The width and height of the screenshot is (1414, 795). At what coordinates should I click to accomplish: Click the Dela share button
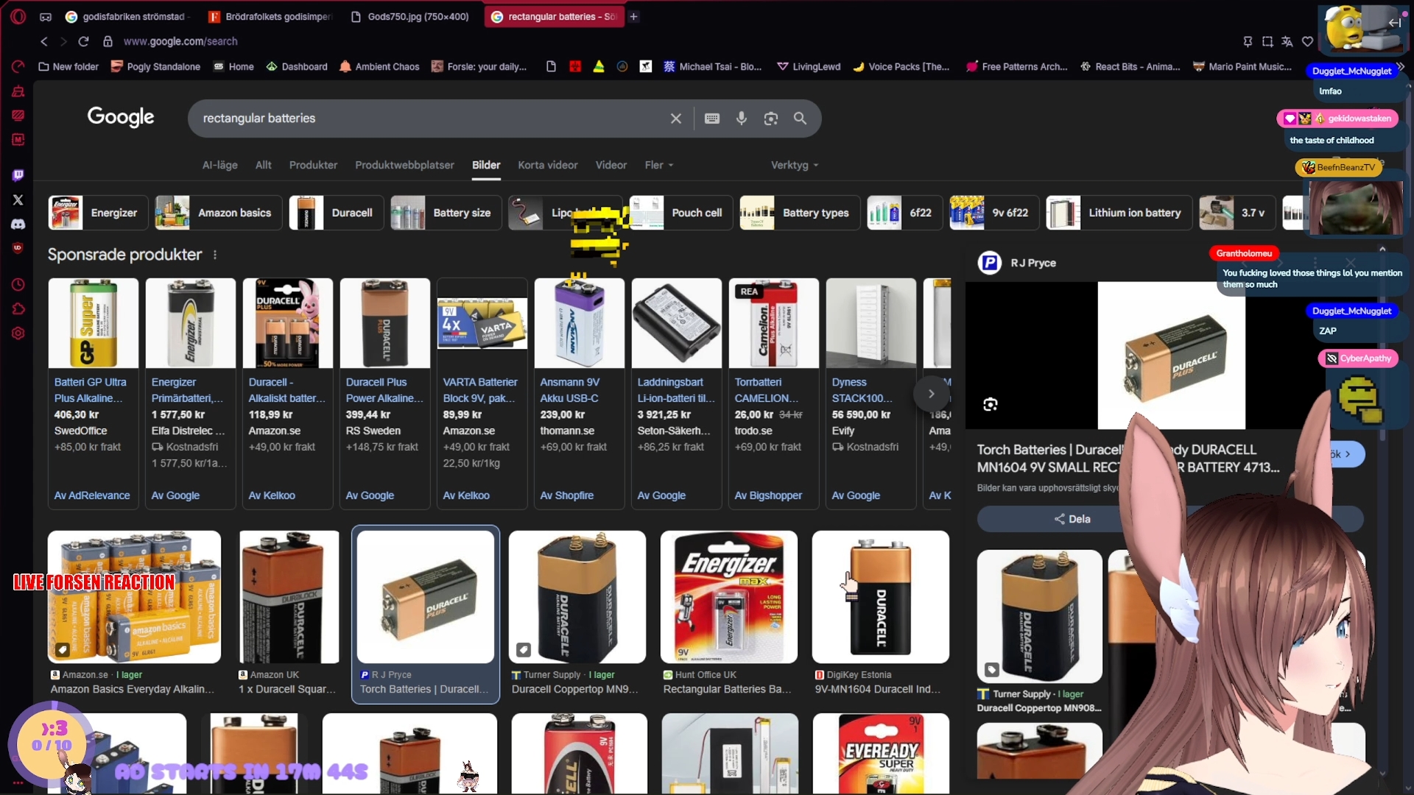[x=1072, y=519]
